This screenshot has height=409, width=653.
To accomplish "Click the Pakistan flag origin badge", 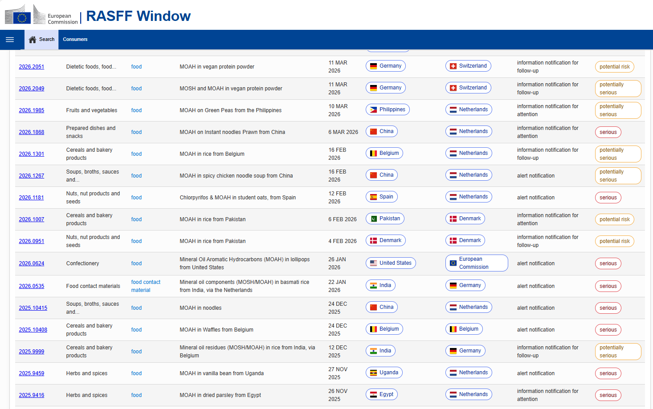I will point(385,219).
